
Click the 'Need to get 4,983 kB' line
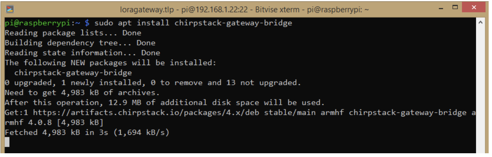[x=82, y=93]
